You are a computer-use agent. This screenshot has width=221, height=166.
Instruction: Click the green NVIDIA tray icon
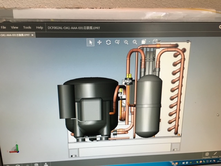191,163
